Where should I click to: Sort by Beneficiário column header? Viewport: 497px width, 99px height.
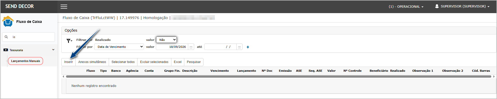coord(379,71)
